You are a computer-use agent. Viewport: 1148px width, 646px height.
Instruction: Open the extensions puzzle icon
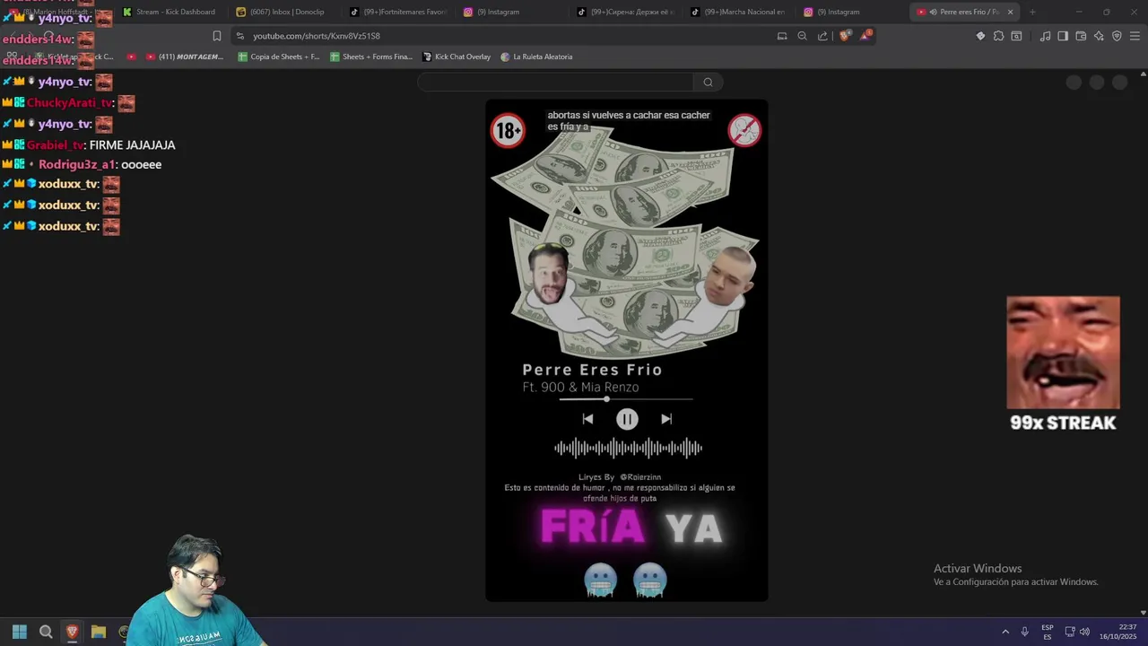point(998,36)
